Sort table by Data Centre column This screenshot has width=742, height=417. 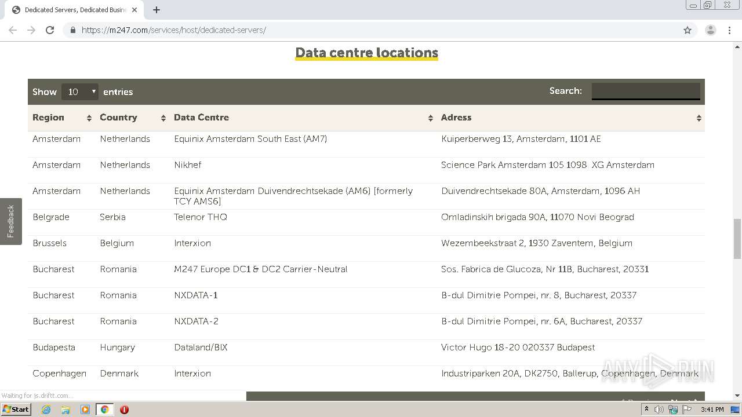(x=303, y=118)
